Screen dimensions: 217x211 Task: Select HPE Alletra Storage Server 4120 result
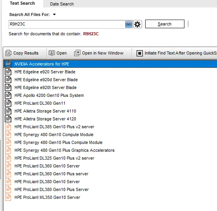45,119
